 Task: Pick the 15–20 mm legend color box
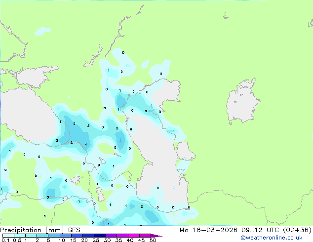click(x=77, y=236)
